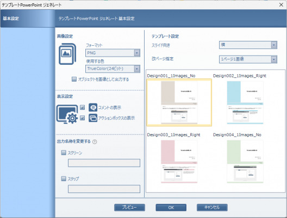Image resolution: width=287 pixels, height=218 pixels.
Task: Toggle the アクションボックスの表示 checkbox
Action: click(83, 118)
